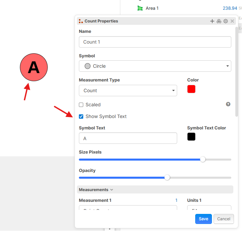The height and width of the screenshot is (231, 242).
Task: Open the red Color swatch
Action: point(191,89)
